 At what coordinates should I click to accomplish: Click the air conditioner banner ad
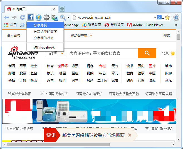tap(89, 111)
